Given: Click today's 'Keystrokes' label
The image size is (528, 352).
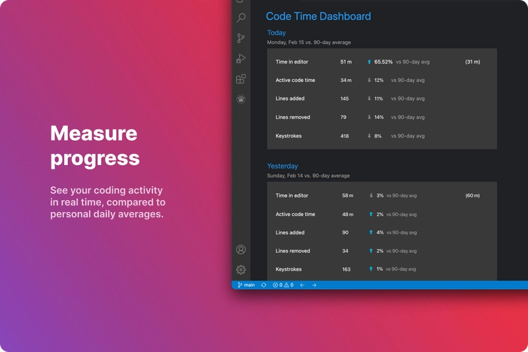Looking at the screenshot, I should [x=288, y=136].
